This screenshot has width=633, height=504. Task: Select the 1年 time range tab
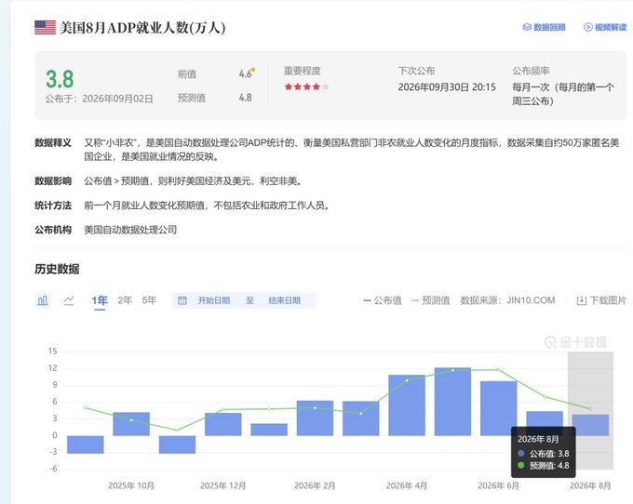pyautogui.click(x=100, y=300)
